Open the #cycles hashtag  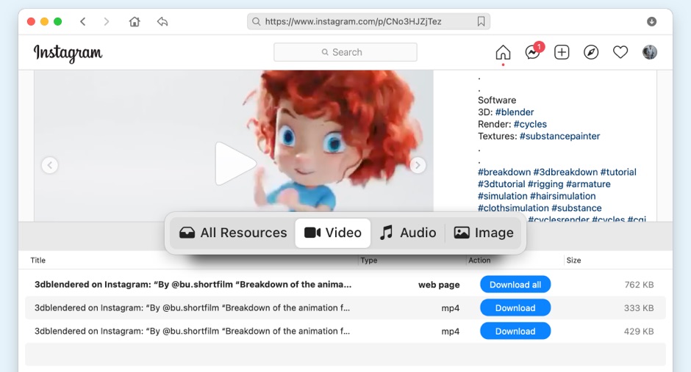click(x=530, y=124)
